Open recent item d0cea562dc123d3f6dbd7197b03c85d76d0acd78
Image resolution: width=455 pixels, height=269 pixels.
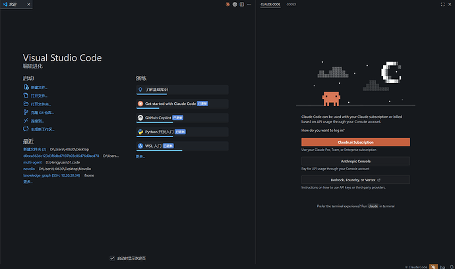61,156
